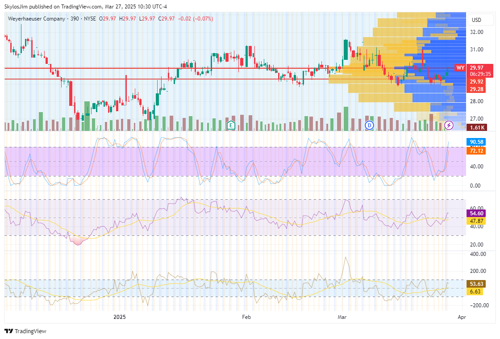This screenshot has height=339, width=500.
Task: Click the −200.00 CCI axis label
Action: 479,305
